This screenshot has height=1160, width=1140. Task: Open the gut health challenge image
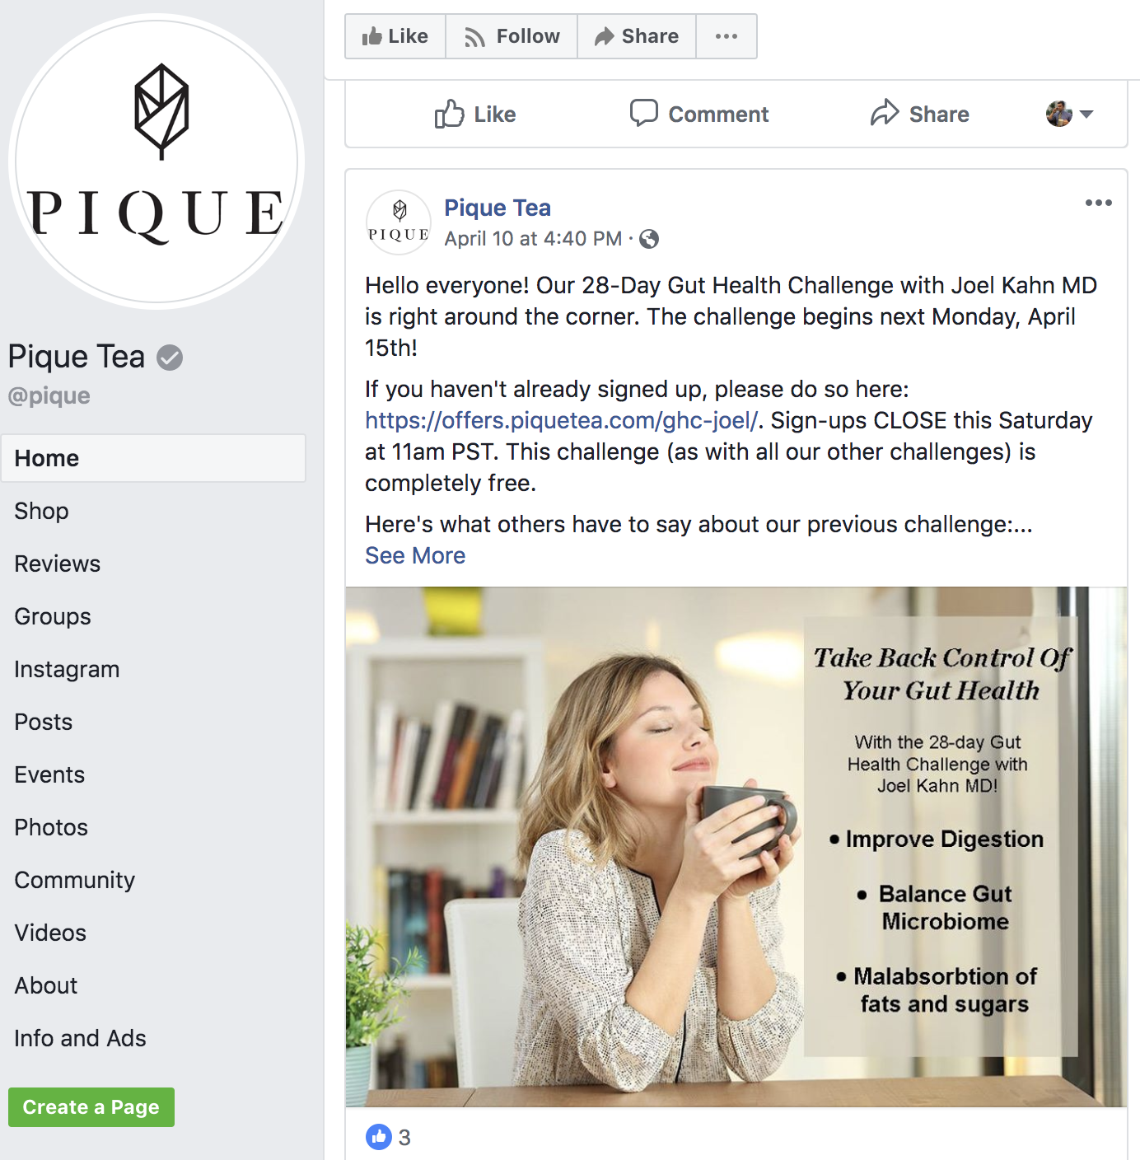pos(736,846)
